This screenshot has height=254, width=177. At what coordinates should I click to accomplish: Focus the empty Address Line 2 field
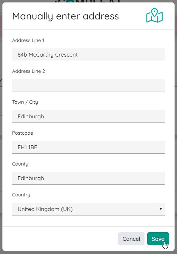[88, 85]
